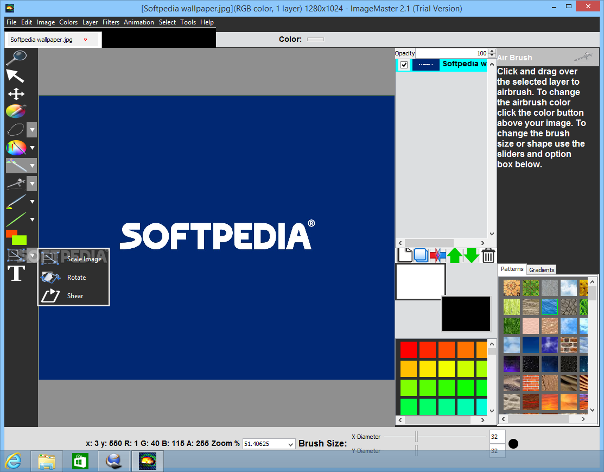Click the white foreground color box

tap(420, 281)
